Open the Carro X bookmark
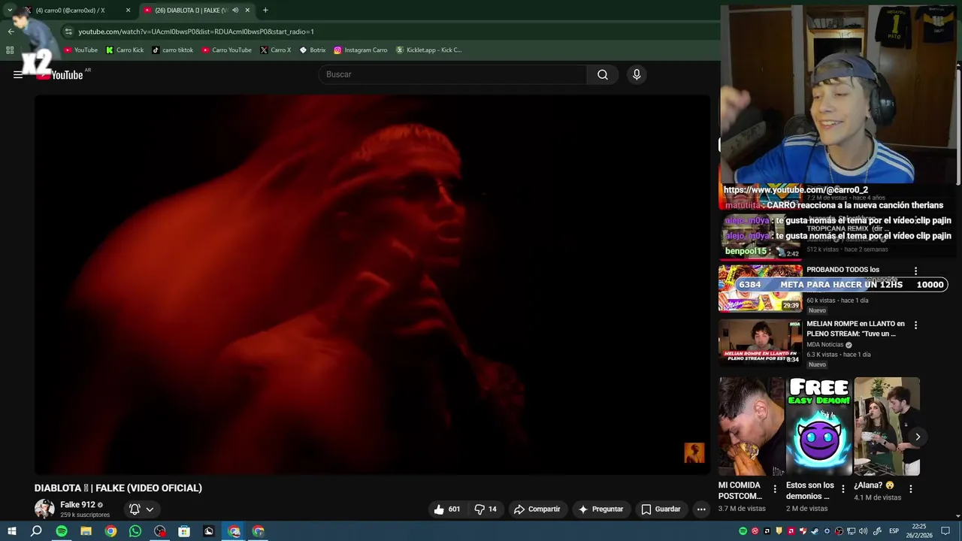This screenshot has height=541, width=962. pos(276,50)
